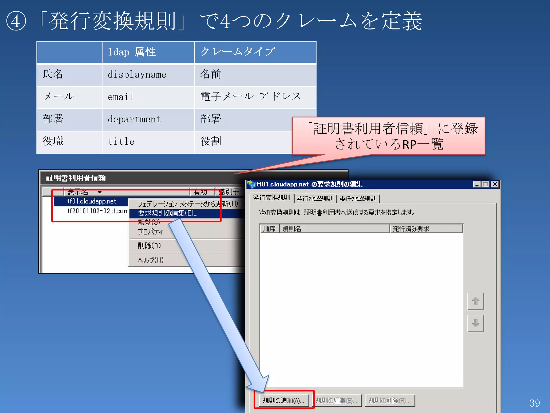
Task: Click the 氏名 cell in the table
Action: click(69, 75)
